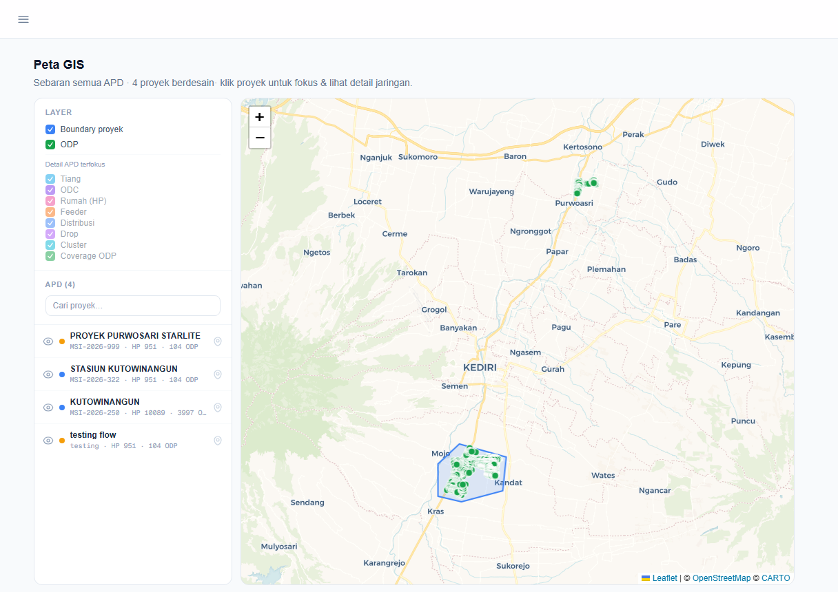Zoom in on the map
The width and height of the screenshot is (838, 592).
260,117
